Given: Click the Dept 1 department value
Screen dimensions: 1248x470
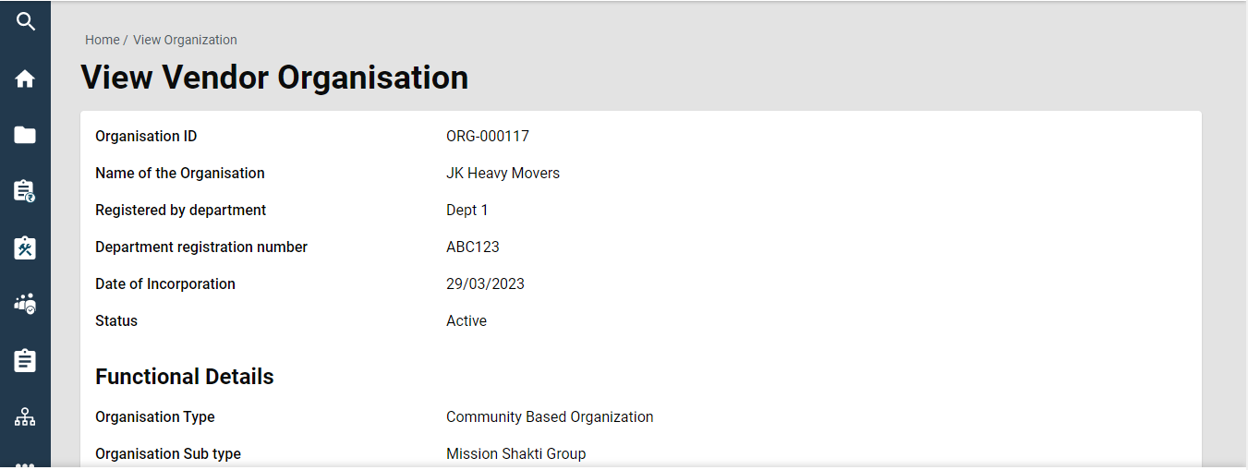Looking at the screenshot, I should pos(466,211).
